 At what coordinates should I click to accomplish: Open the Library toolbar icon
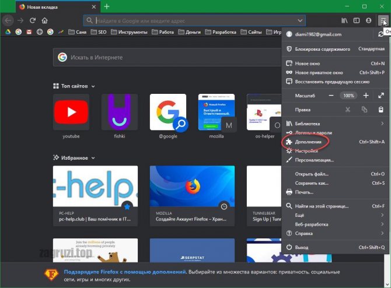(x=344, y=20)
